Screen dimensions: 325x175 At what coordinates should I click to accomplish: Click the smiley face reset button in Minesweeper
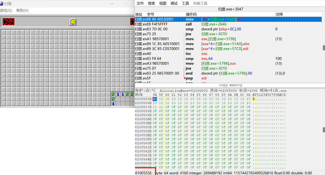coord(73,22)
